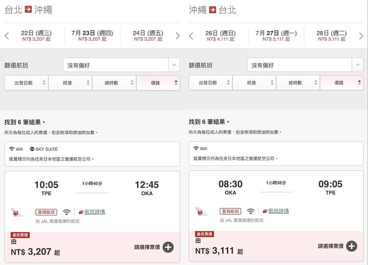The width and height of the screenshot is (368, 265).
Task: Choose 28日 (週二) return date tab
Action: point(332,36)
